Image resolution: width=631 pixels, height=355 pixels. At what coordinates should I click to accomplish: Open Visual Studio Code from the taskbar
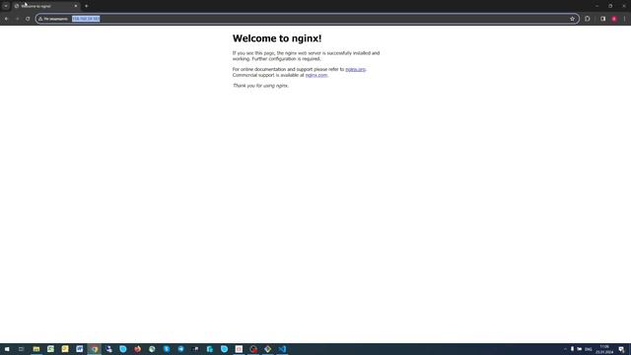point(282,349)
